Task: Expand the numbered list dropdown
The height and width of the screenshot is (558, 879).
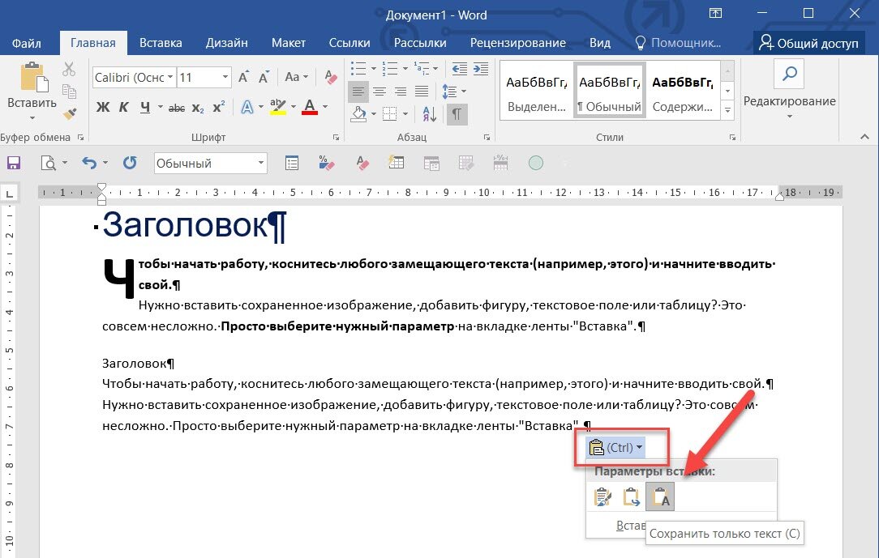Action: click(x=405, y=69)
